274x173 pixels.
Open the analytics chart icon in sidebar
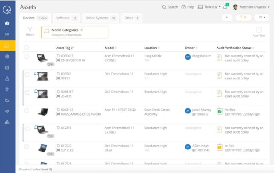click(7, 100)
